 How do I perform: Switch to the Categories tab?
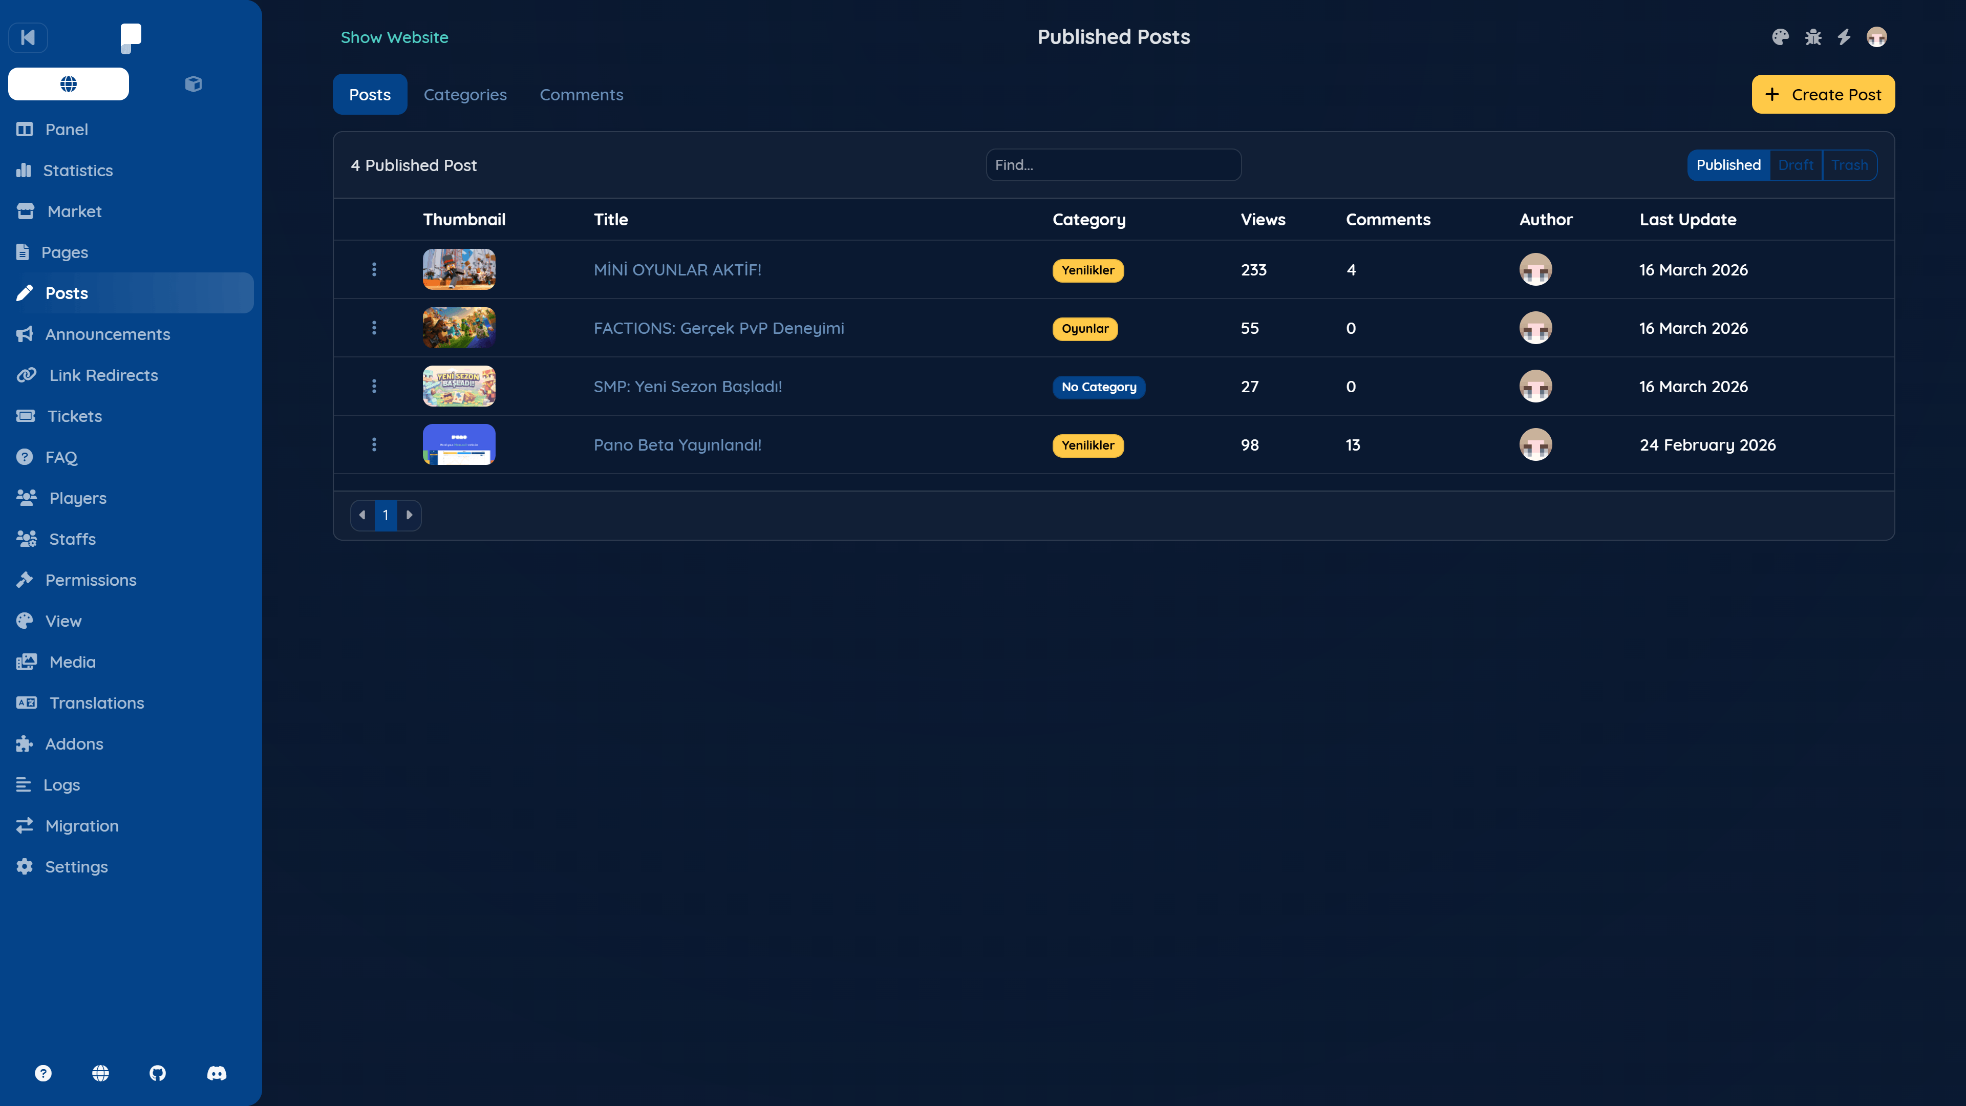coord(465,95)
